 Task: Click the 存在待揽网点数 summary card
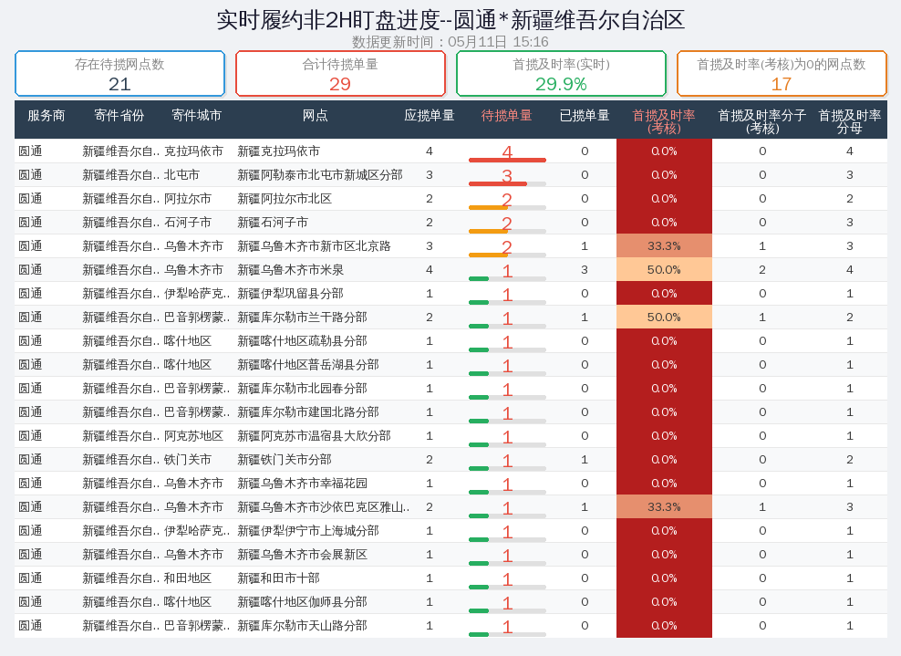pos(119,74)
